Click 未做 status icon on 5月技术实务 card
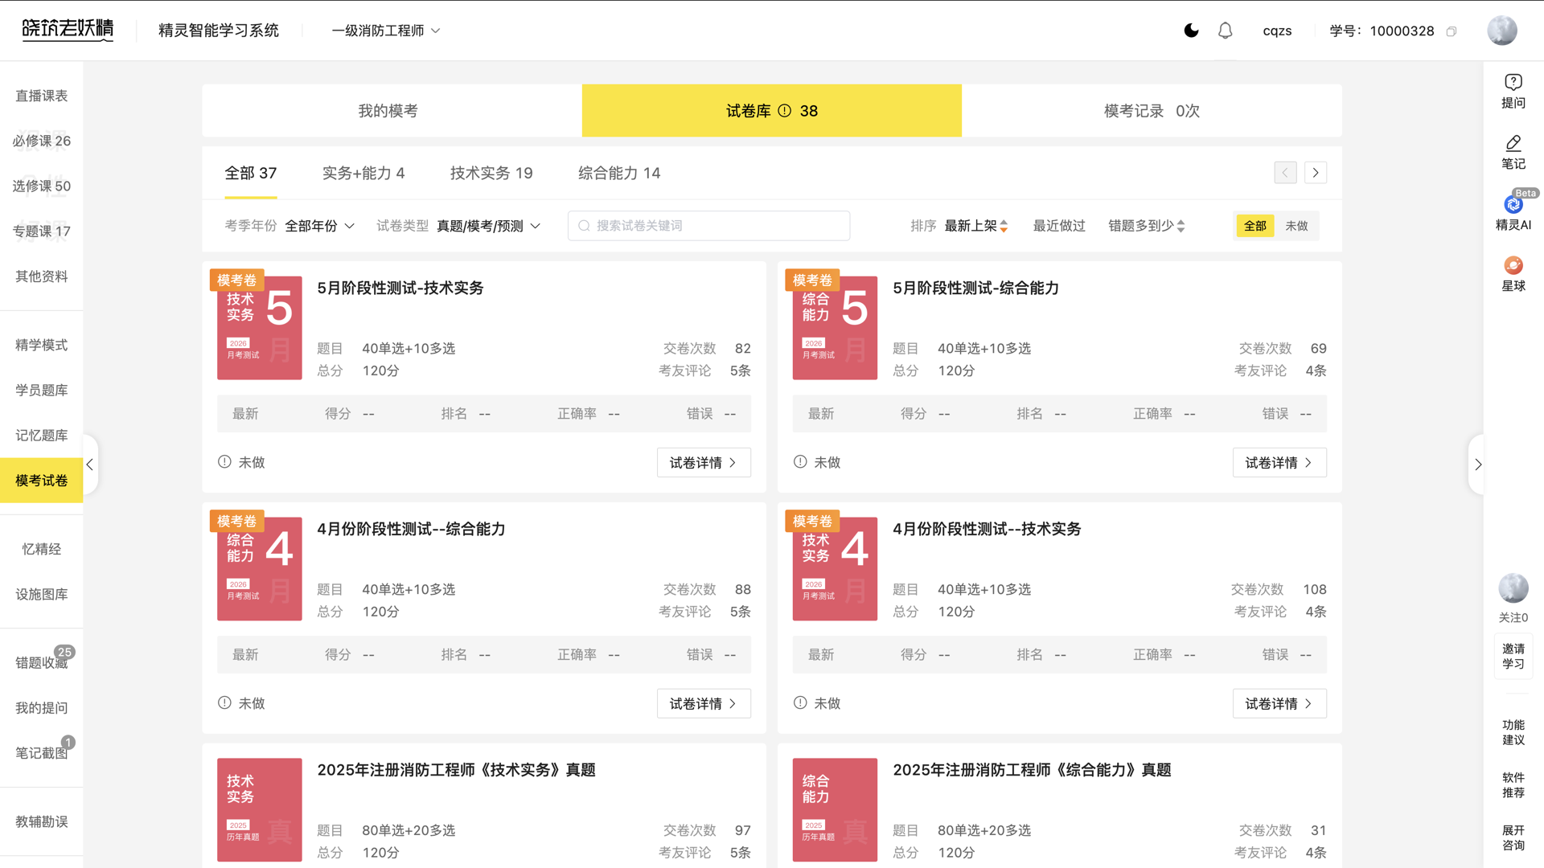 [x=224, y=462]
